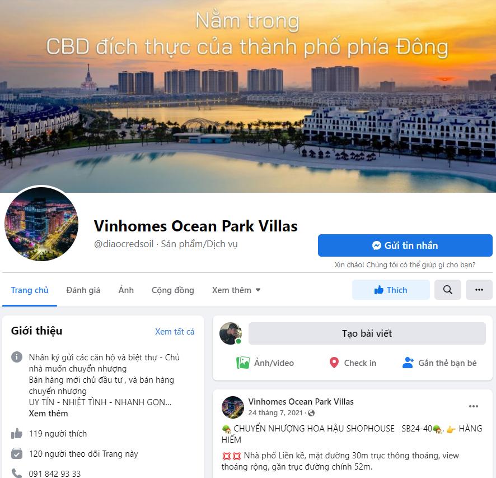Open post options three-dot menu
The image size is (496, 478).
pyautogui.click(x=474, y=406)
